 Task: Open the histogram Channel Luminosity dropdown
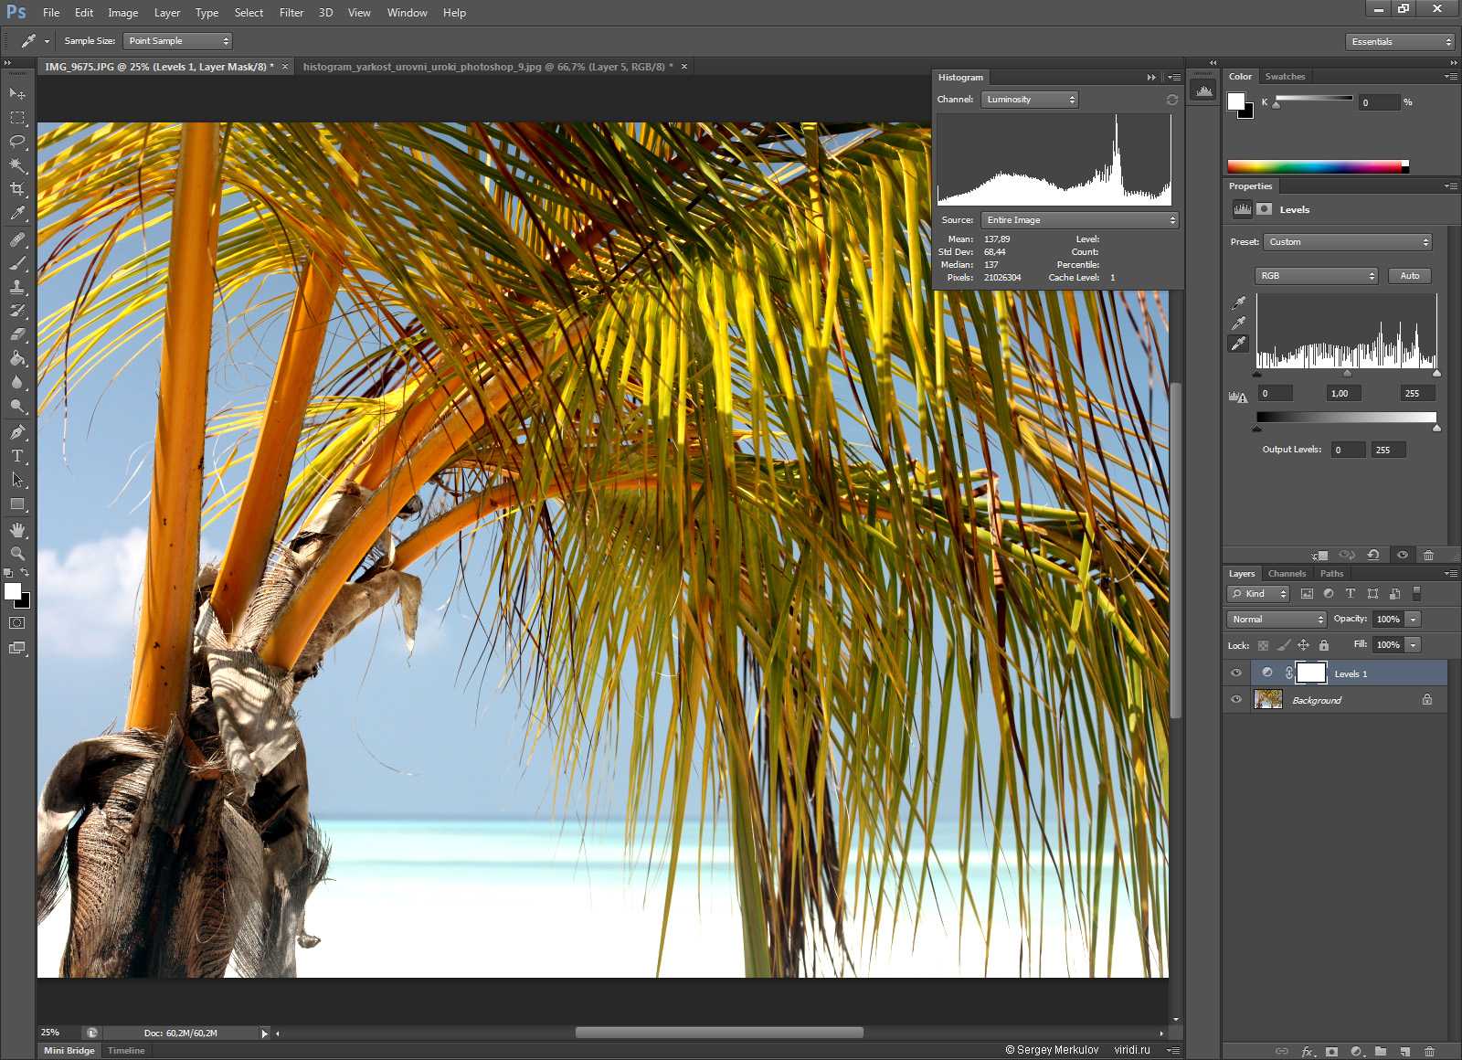point(1030,100)
